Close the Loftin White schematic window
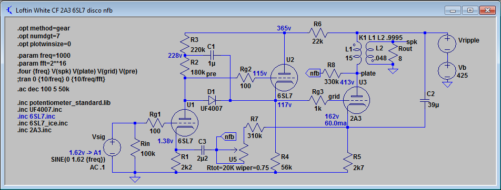Image resolution: width=501 pixels, height=190 pixels. pyautogui.click(x=487, y=10)
